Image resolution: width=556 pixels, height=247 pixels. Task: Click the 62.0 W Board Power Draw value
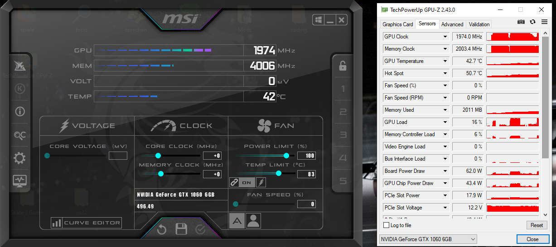click(468, 171)
